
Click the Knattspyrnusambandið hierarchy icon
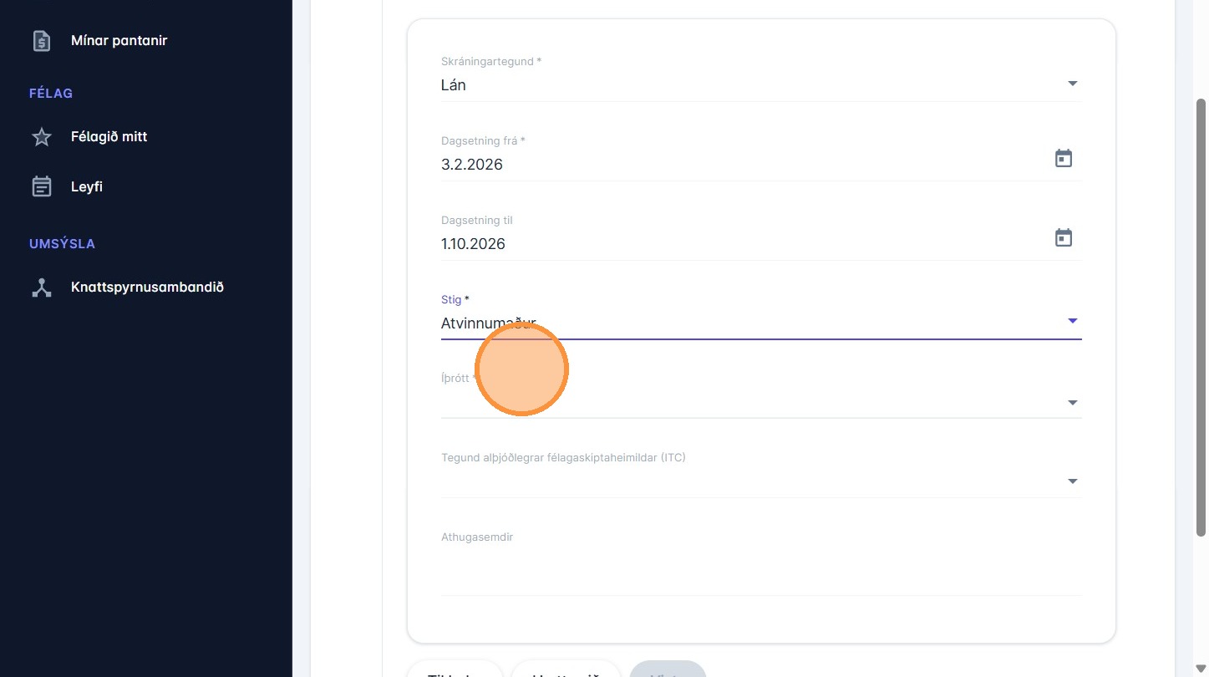coord(41,288)
